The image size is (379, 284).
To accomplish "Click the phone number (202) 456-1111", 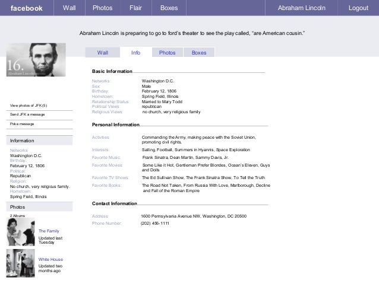I will click(155, 224).
